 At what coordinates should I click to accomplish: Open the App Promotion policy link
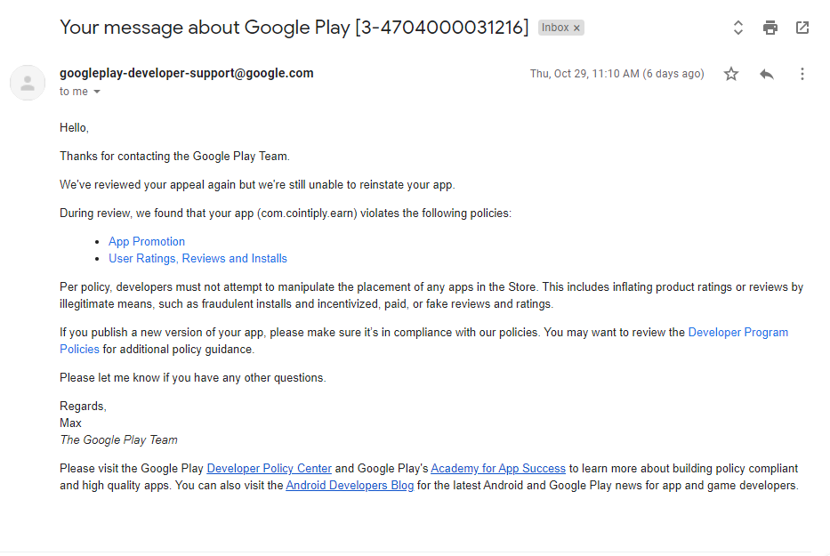click(x=147, y=241)
